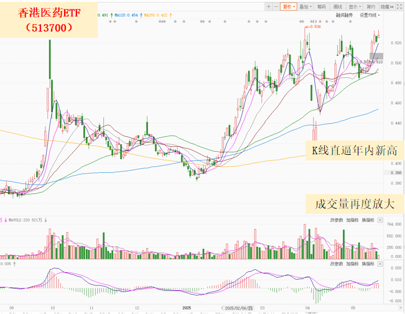Viewport: 405px width, 314px height.
Task: Zoom in the chart with plus icon
Action: 269,7
